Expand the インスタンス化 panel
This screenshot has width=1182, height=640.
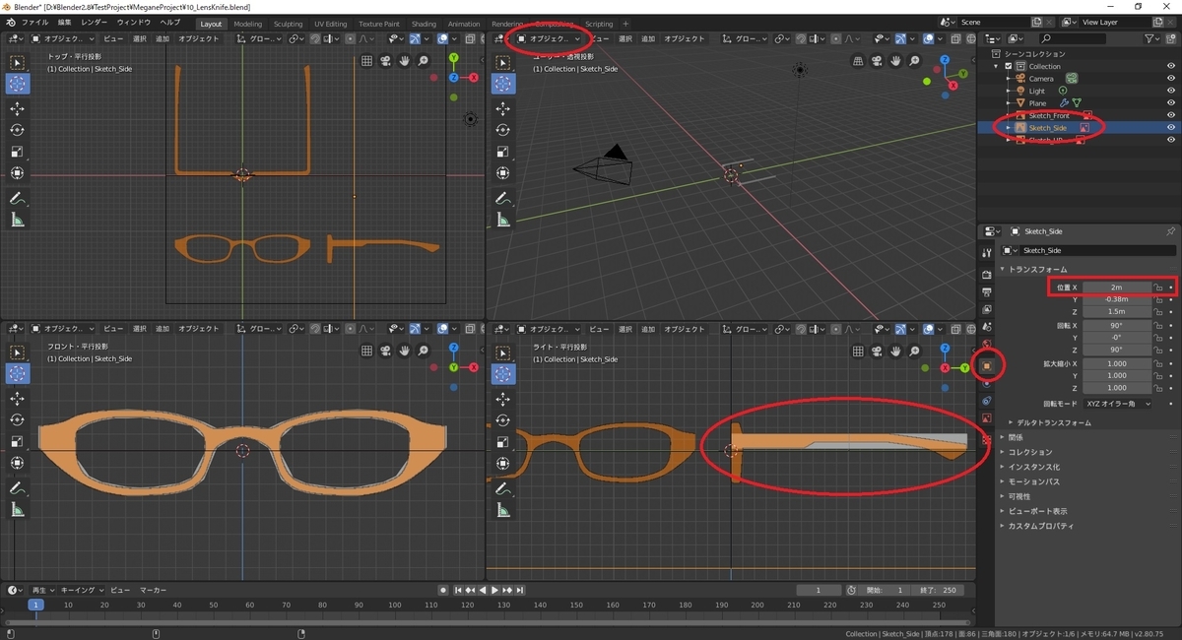coord(1033,467)
